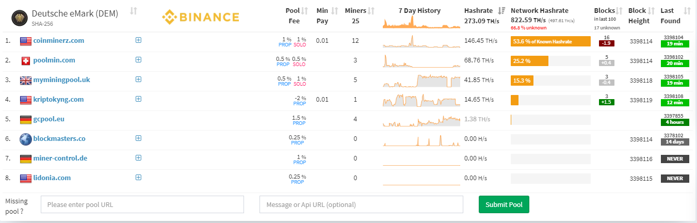Click the US flag beside lidonia.com
The height and width of the screenshot is (223, 697).
[x=25, y=178]
